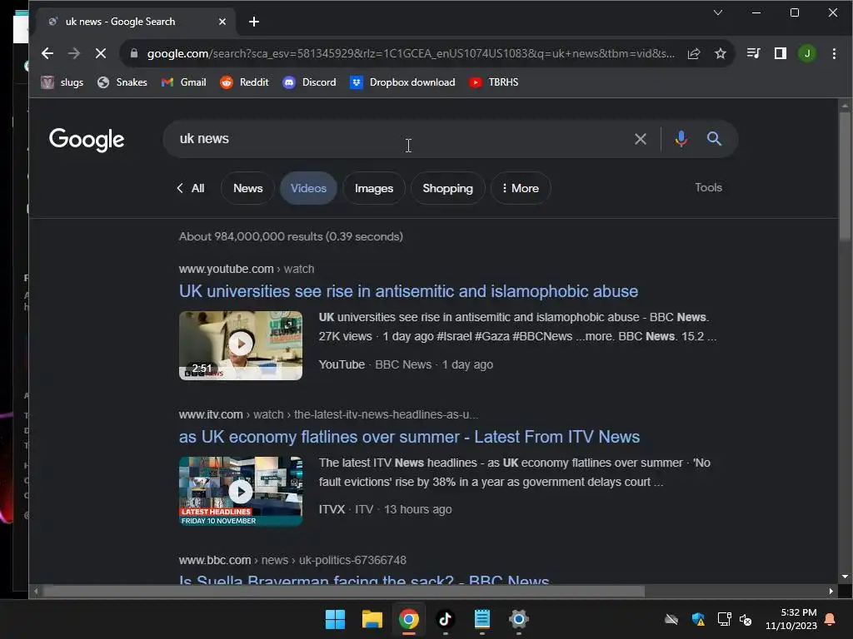The height and width of the screenshot is (639, 853).
Task: Open tab search chevron
Action: (718, 12)
